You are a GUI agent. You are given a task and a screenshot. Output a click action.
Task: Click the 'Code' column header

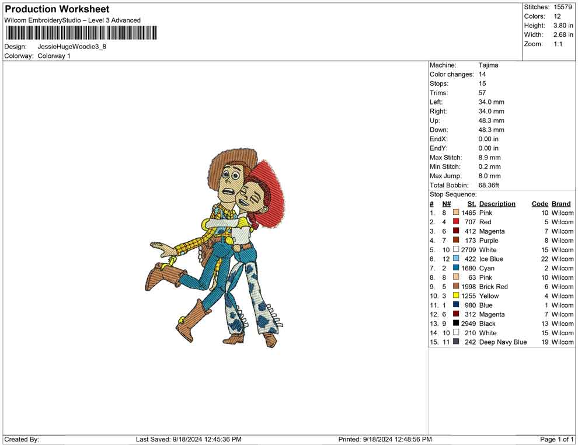click(540, 204)
